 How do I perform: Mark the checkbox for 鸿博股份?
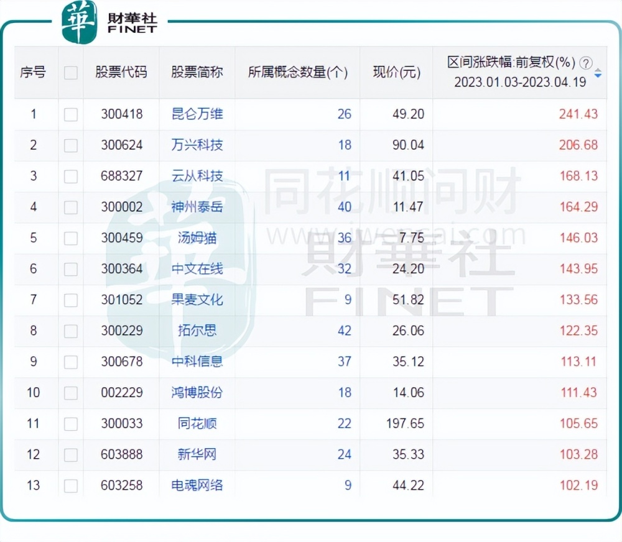click(x=71, y=393)
